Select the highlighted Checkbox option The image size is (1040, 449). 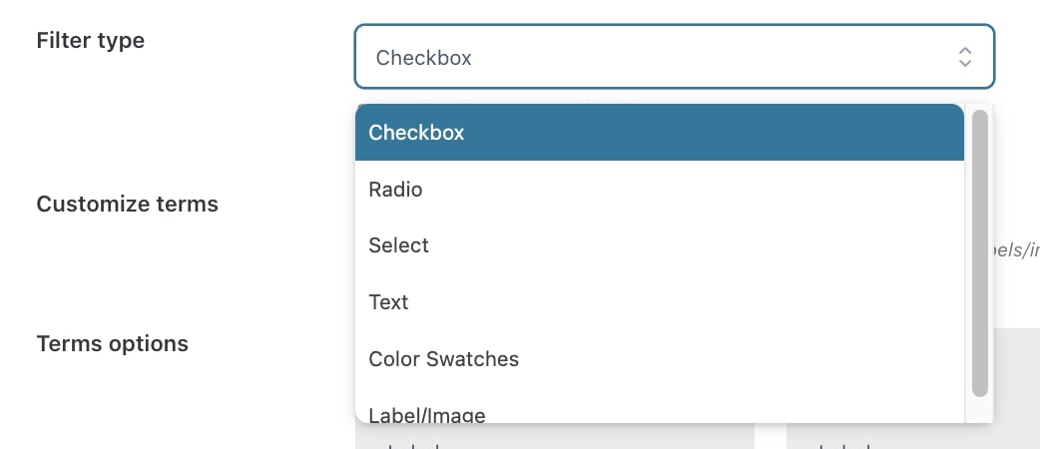pos(417,132)
